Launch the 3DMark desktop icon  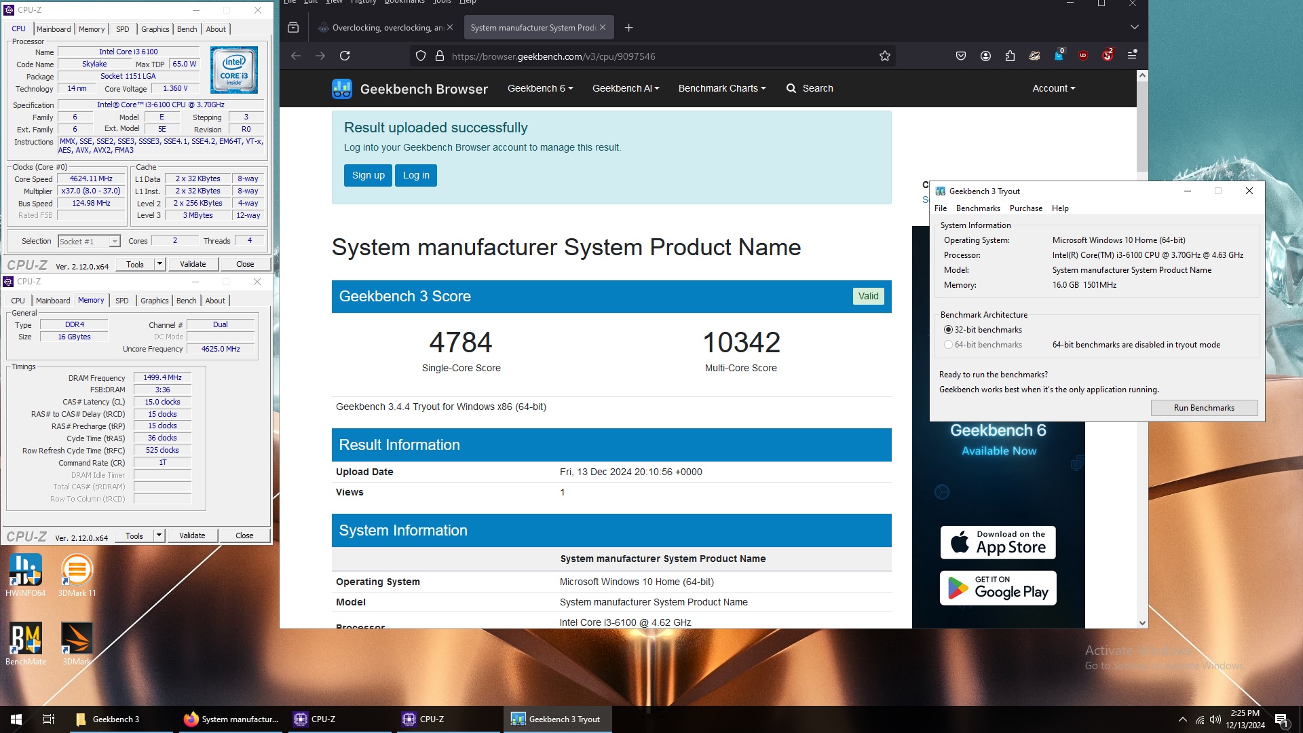(77, 643)
